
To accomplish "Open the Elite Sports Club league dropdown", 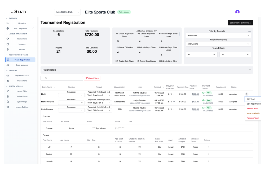I will point(67,12).
